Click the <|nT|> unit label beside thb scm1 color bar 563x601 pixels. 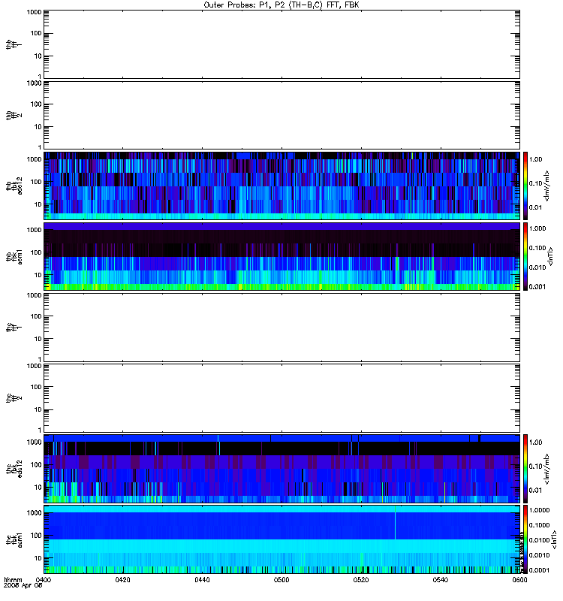click(550, 256)
